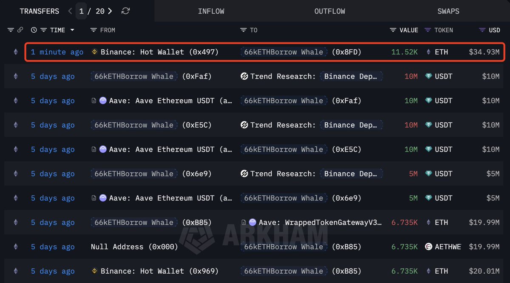The image size is (510, 283).
Task: Open the USD column filter icon
Action: click(482, 30)
